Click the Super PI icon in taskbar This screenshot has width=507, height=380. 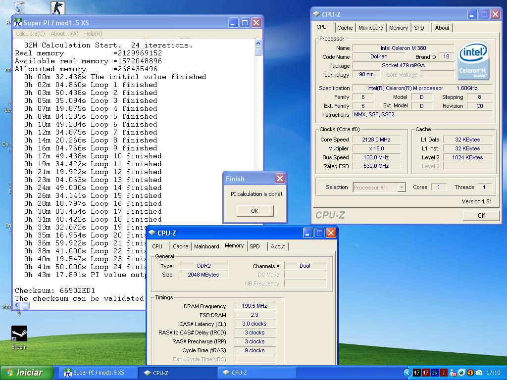click(67, 373)
